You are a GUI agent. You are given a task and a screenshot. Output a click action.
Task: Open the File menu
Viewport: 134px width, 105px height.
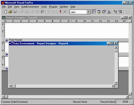(4, 7)
